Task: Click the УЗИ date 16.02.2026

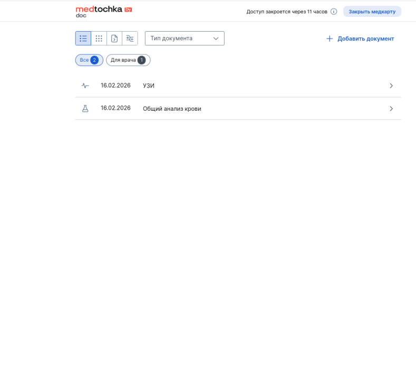Action: pyautogui.click(x=115, y=85)
